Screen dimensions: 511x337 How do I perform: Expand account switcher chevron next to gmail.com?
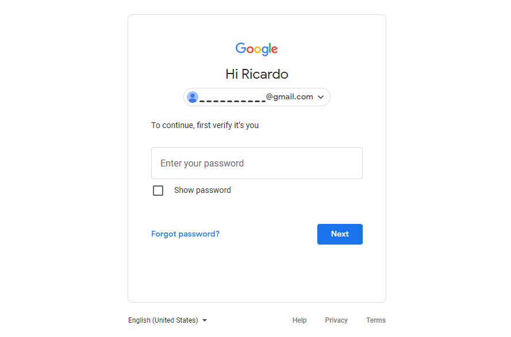point(321,97)
